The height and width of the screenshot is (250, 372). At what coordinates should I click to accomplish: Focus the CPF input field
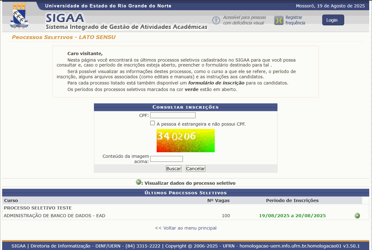(x=173, y=115)
